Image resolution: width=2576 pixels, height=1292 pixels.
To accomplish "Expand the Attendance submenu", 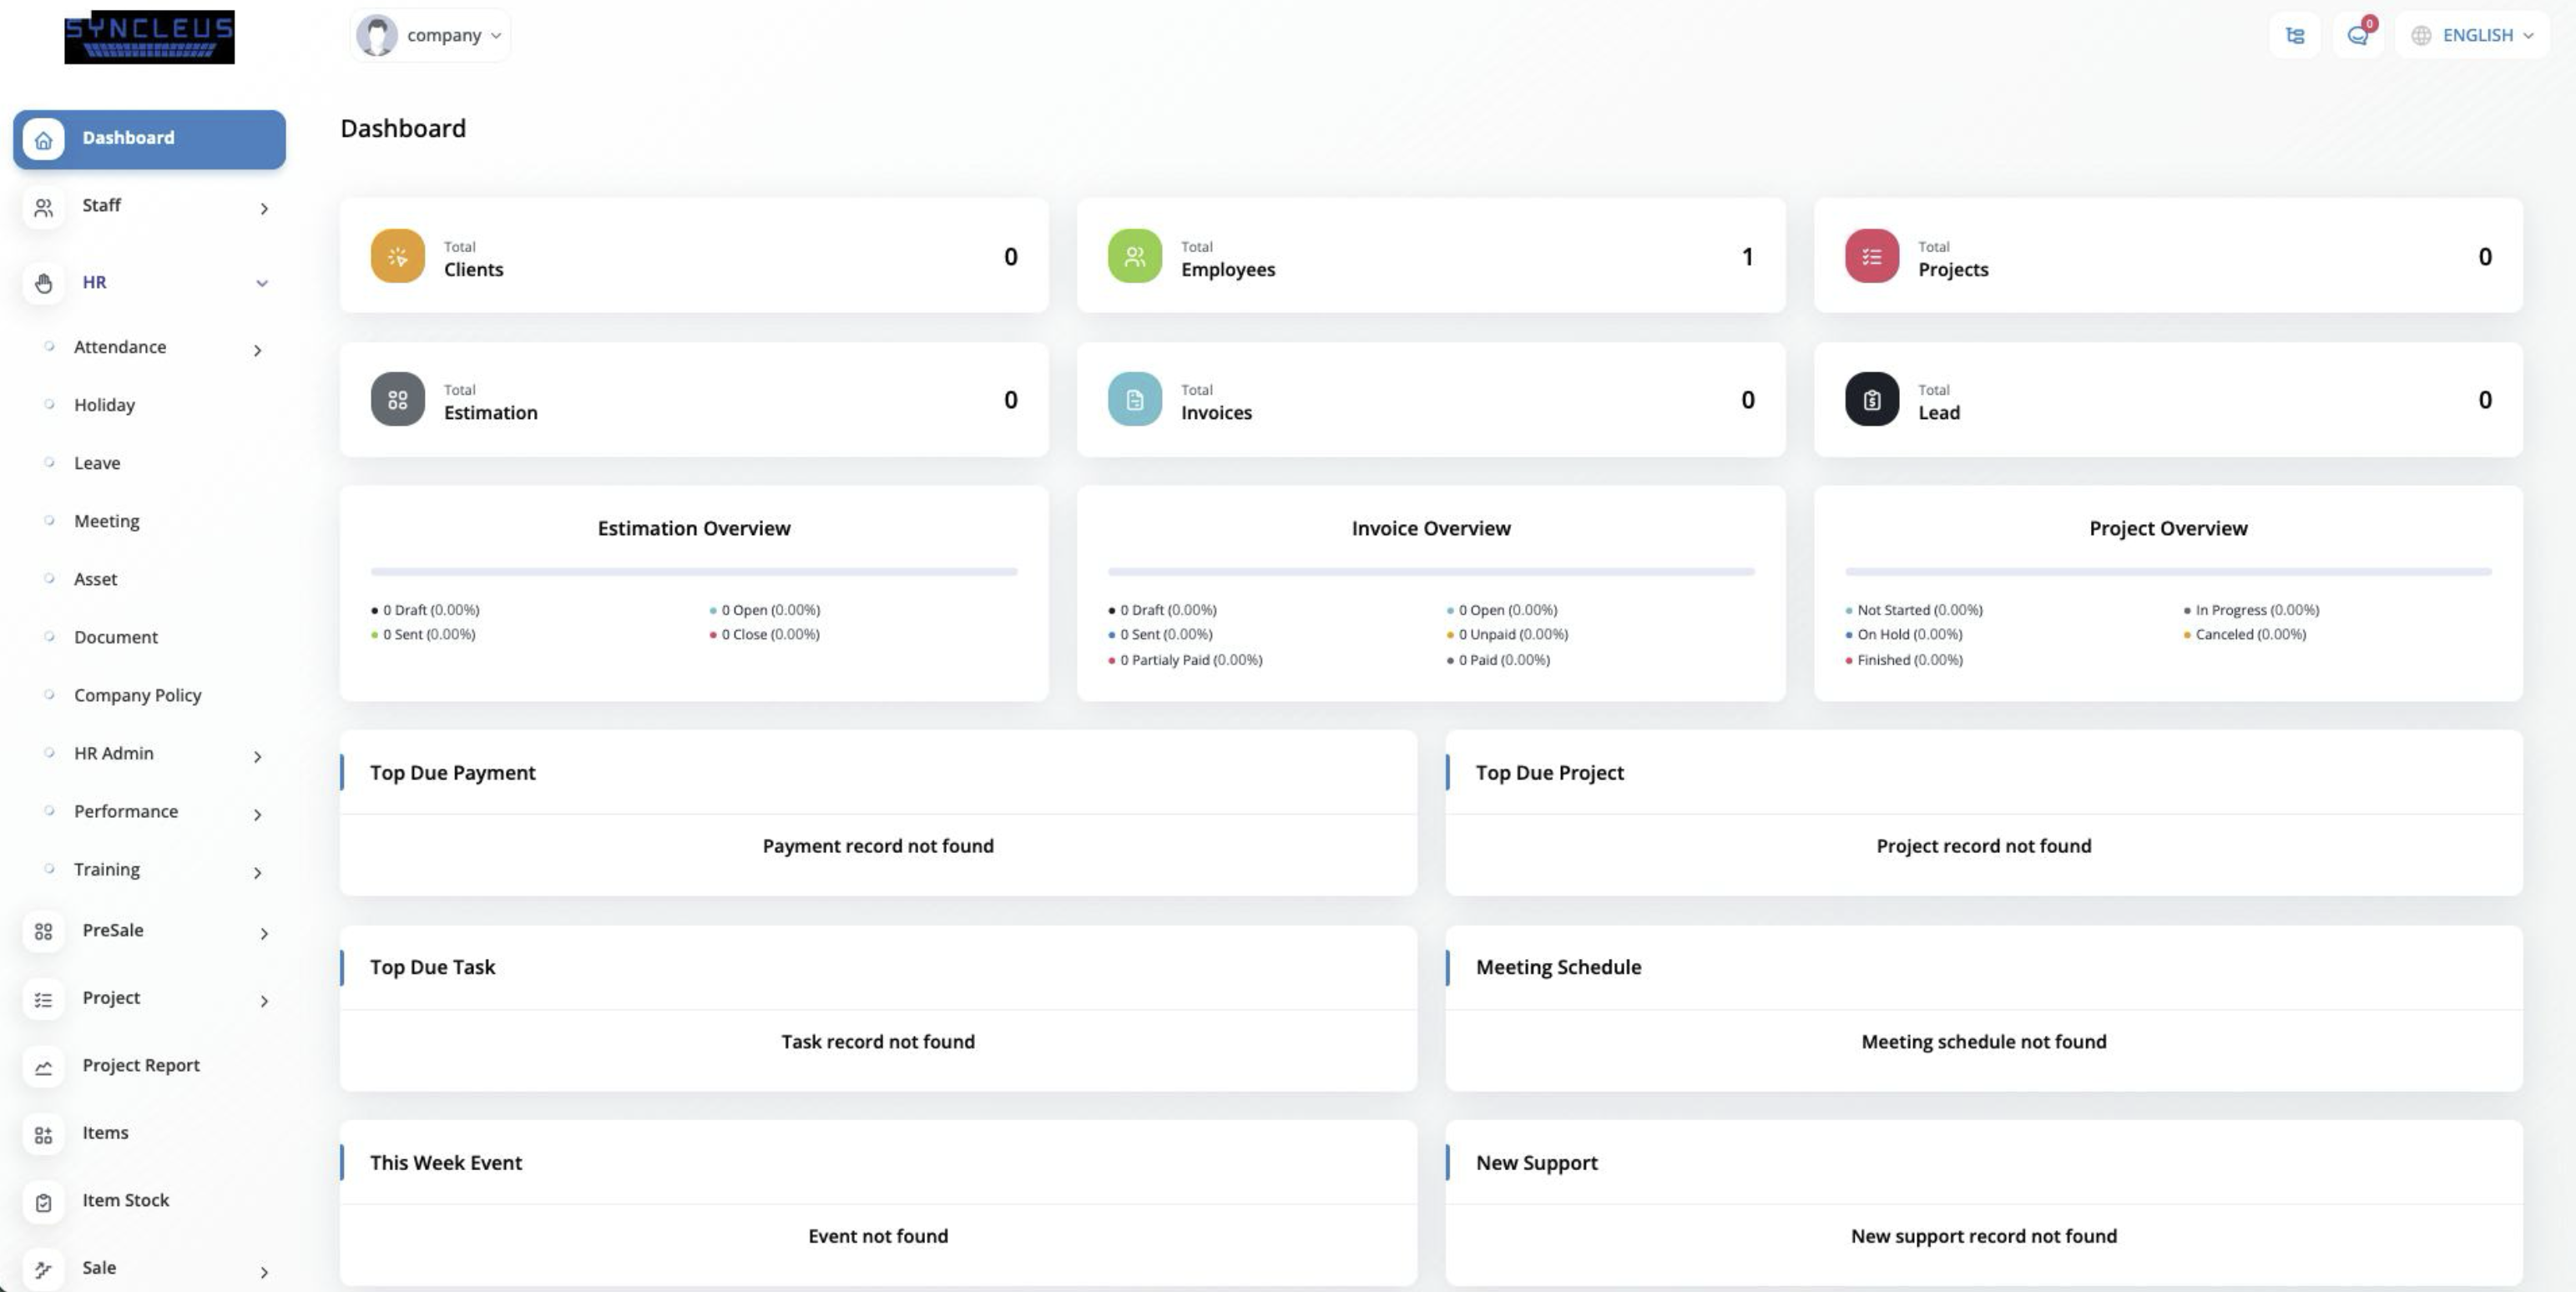I will (x=257, y=350).
